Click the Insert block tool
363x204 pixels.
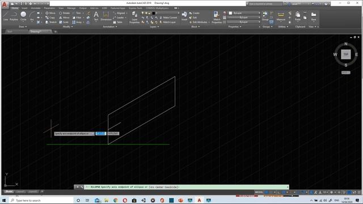tap(184, 16)
